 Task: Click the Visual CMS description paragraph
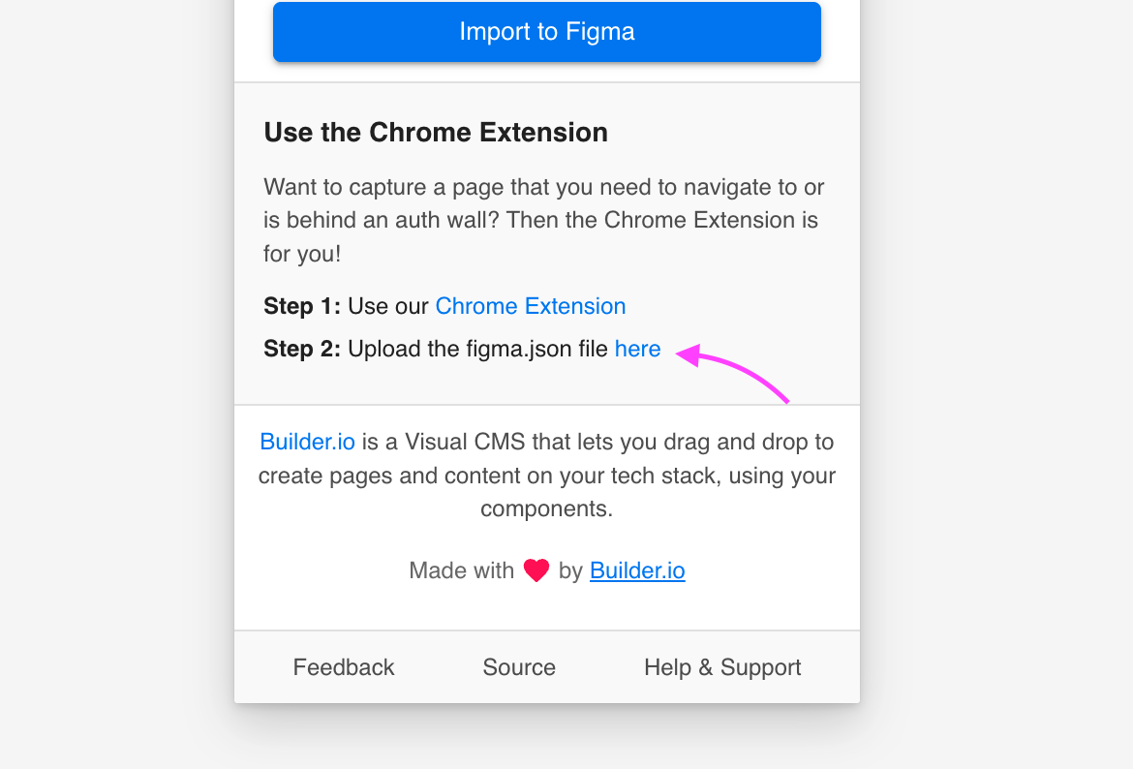point(546,475)
